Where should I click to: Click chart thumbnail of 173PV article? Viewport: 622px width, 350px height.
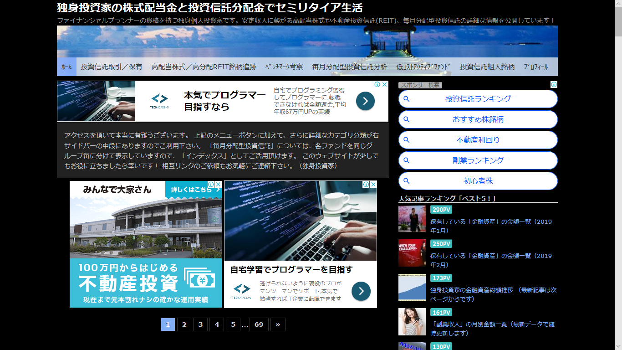pyautogui.click(x=412, y=287)
